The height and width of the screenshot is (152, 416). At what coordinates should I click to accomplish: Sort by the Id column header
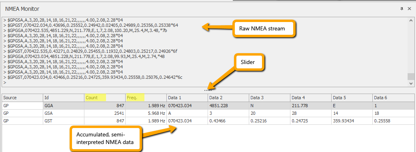64,98
